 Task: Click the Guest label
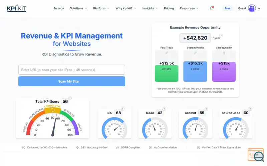tap(242, 8)
